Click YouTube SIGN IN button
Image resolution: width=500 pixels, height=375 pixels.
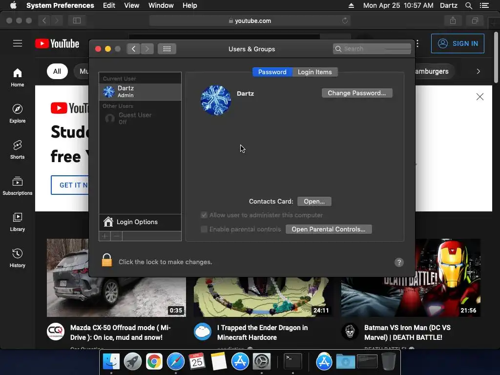pos(458,43)
